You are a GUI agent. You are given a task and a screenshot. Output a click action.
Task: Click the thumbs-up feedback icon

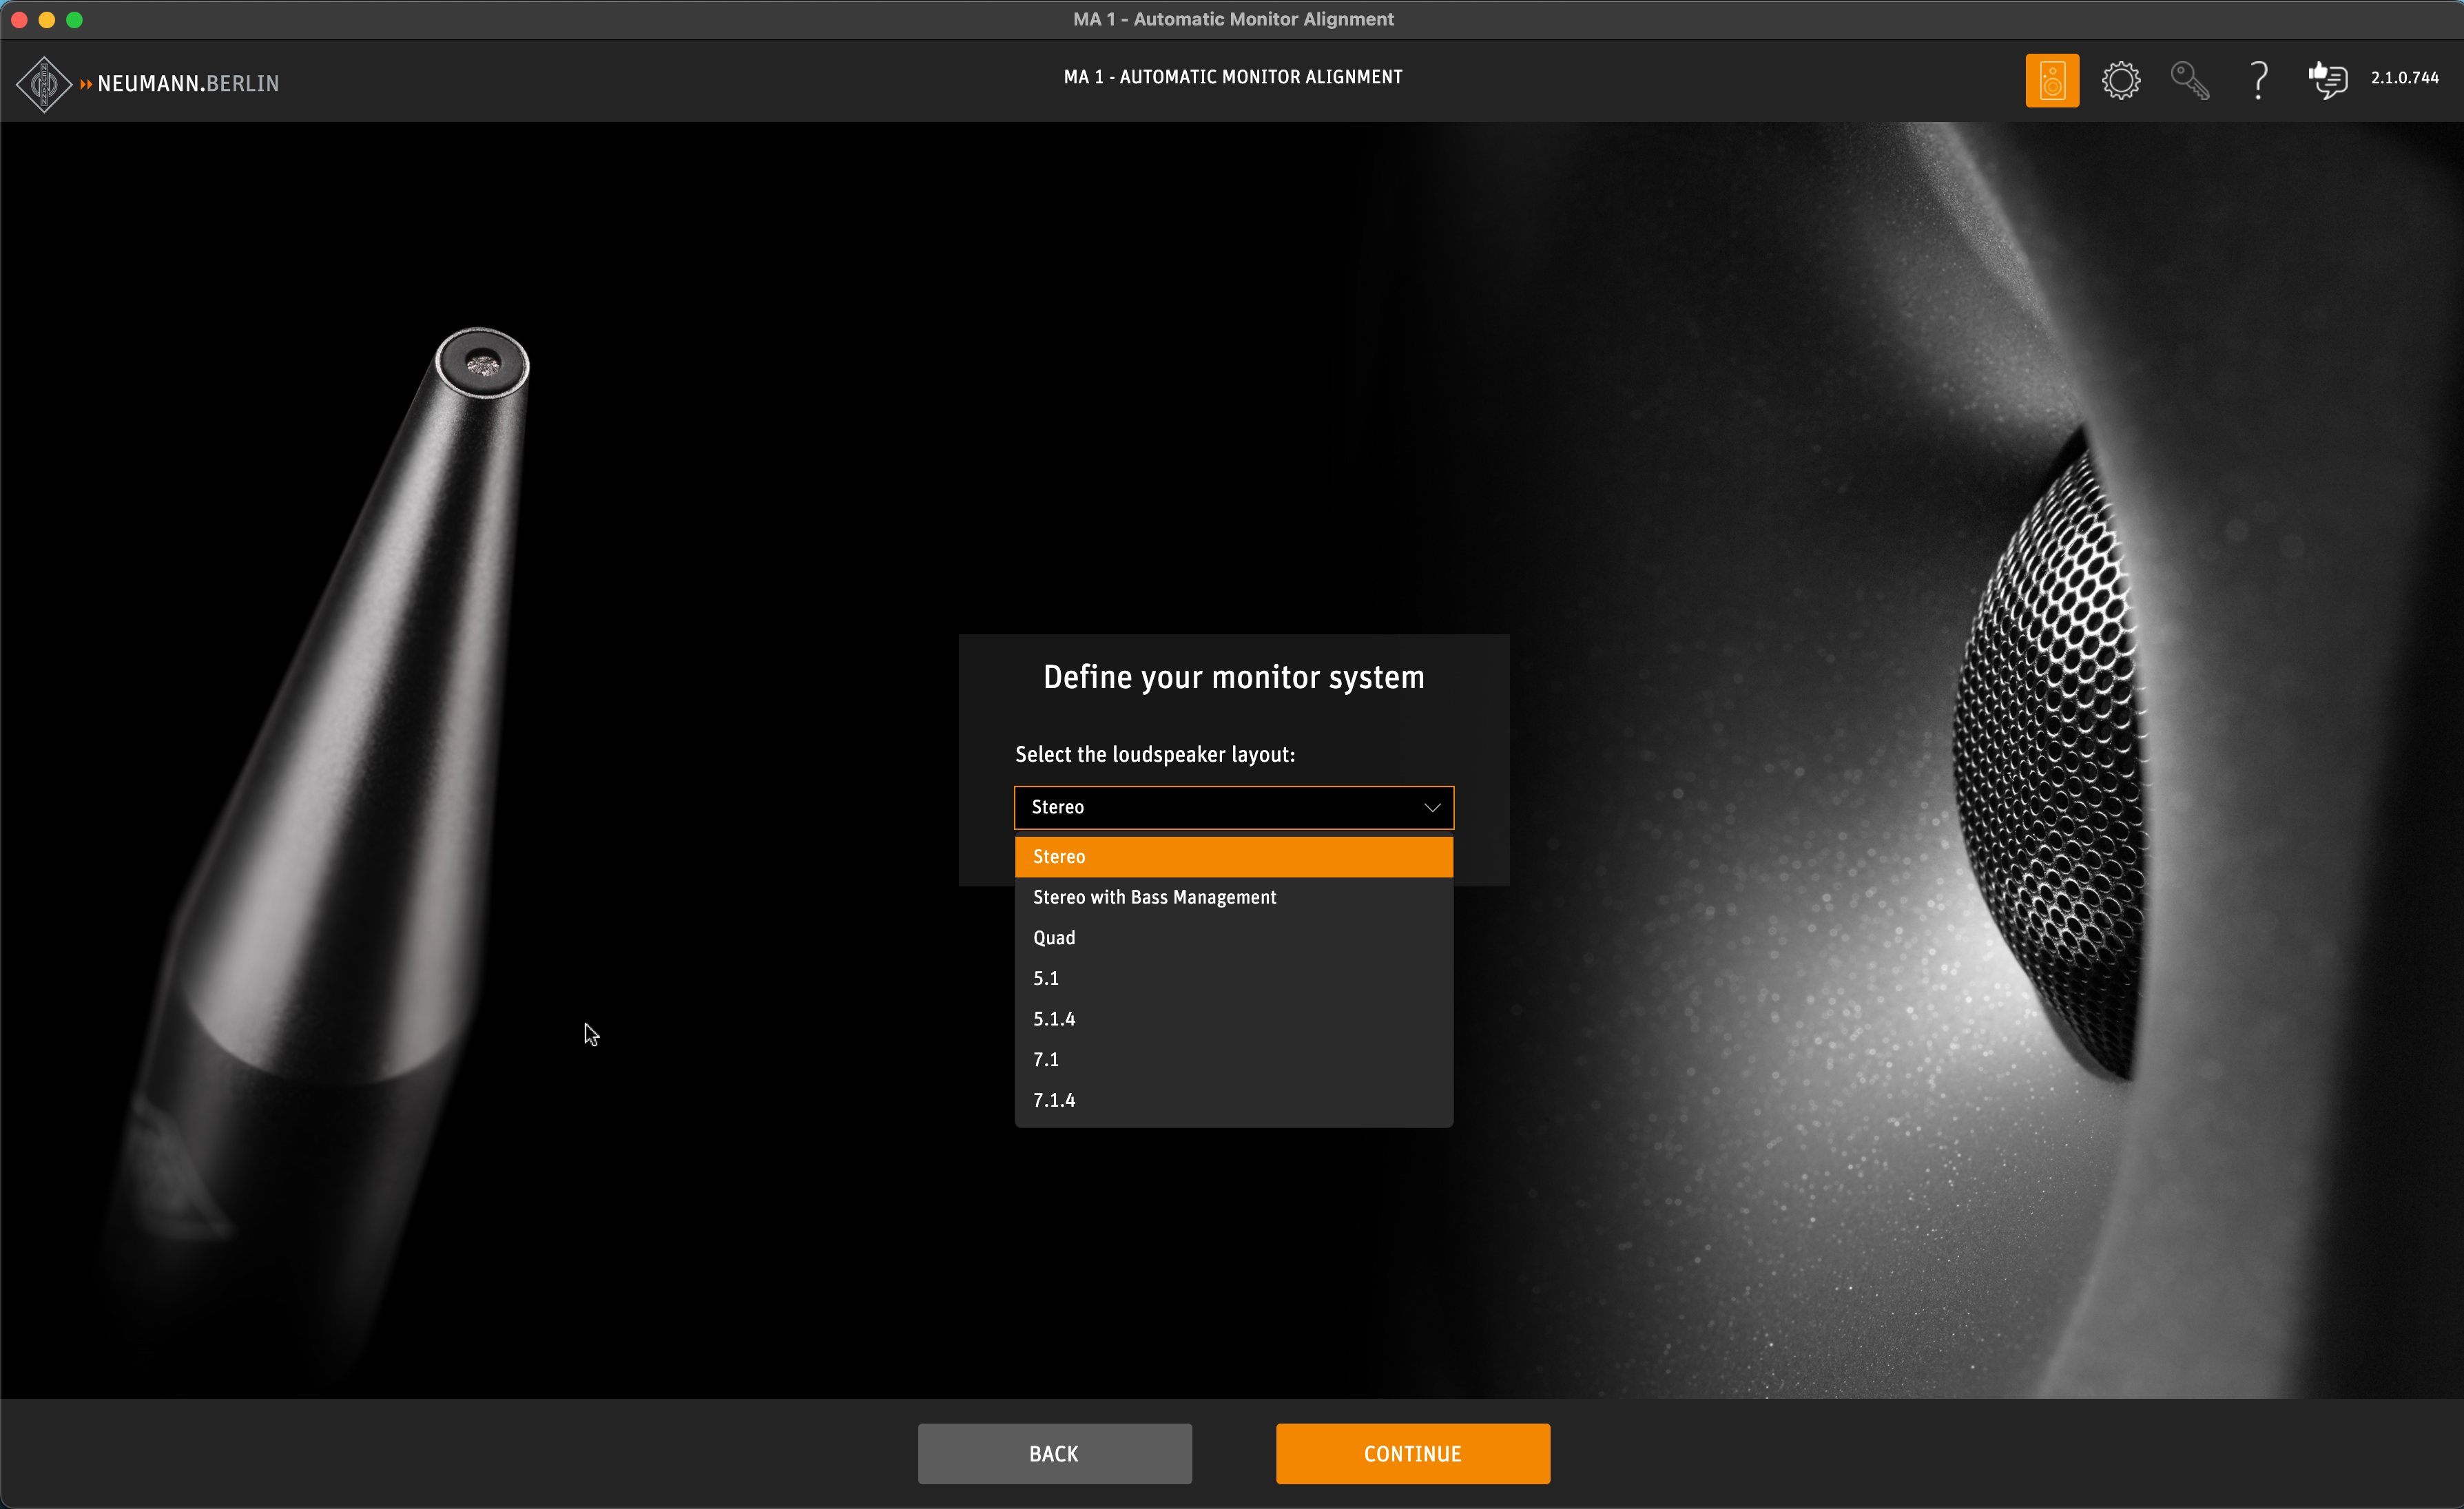pos(2327,80)
